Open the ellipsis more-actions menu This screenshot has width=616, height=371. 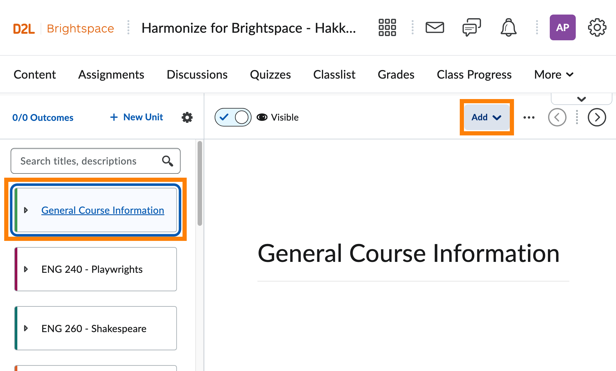[529, 117]
